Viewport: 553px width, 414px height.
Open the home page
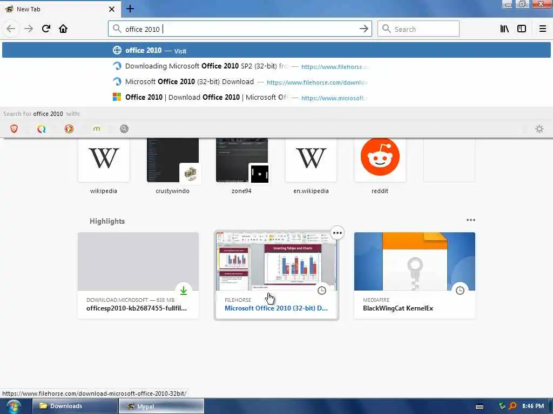coord(63,29)
